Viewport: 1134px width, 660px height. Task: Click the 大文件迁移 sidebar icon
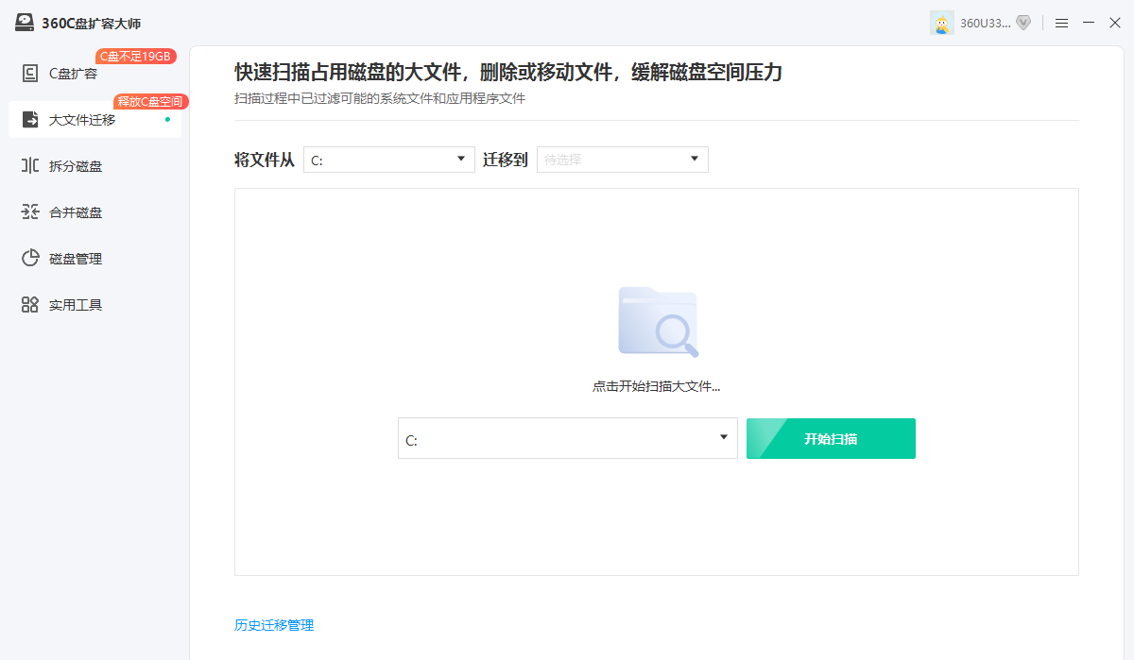click(30, 120)
